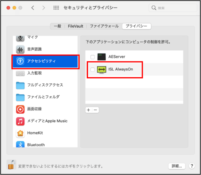The image size is (201, 175).
Task: Go back with the left chevron
Action: pos(33,8)
